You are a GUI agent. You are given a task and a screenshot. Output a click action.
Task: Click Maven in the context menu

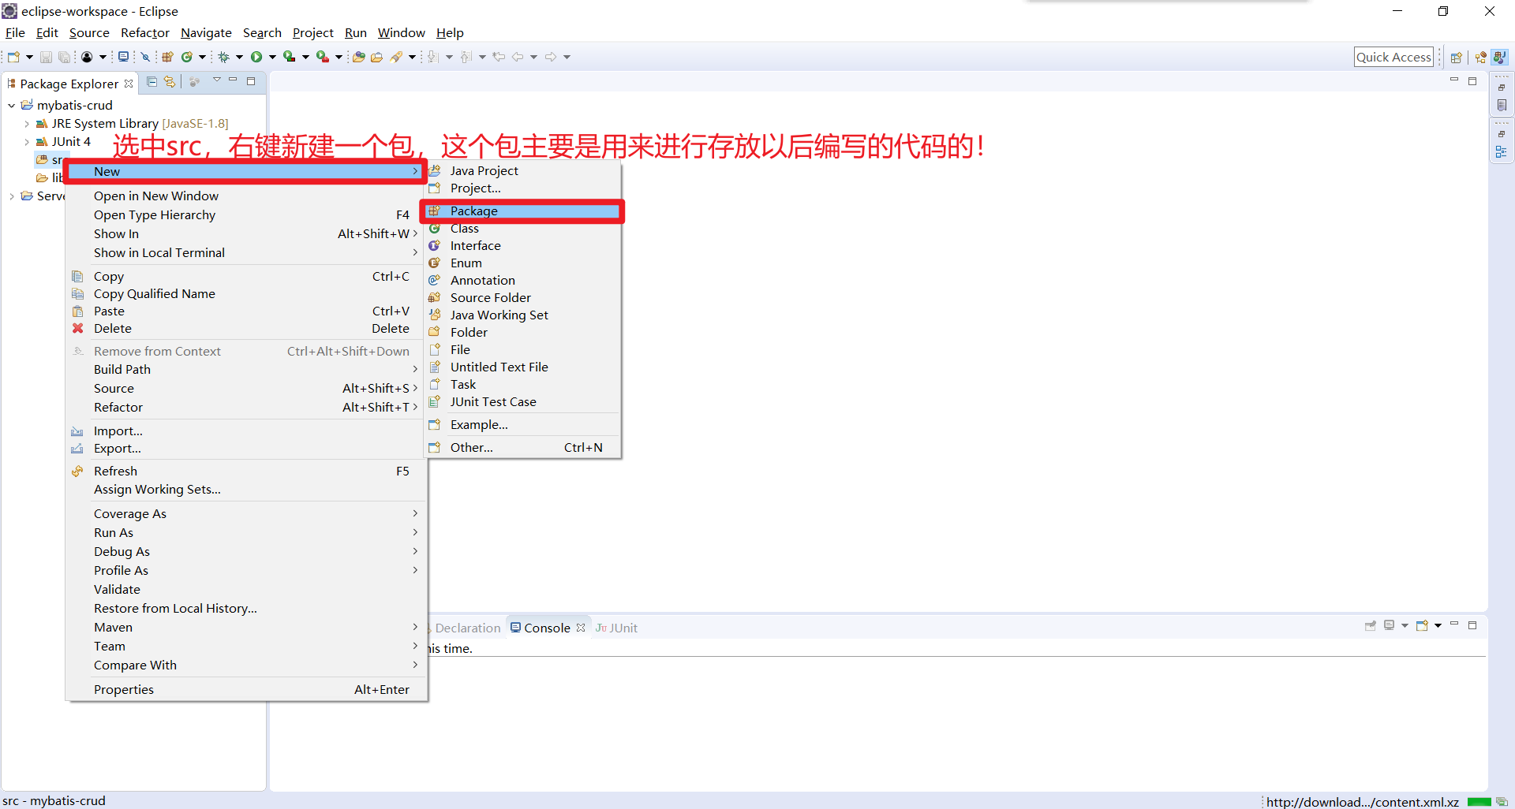pos(245,627)
